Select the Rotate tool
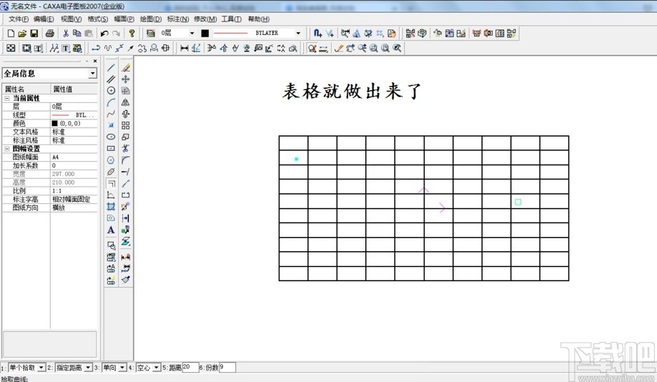 pos(126,114)
